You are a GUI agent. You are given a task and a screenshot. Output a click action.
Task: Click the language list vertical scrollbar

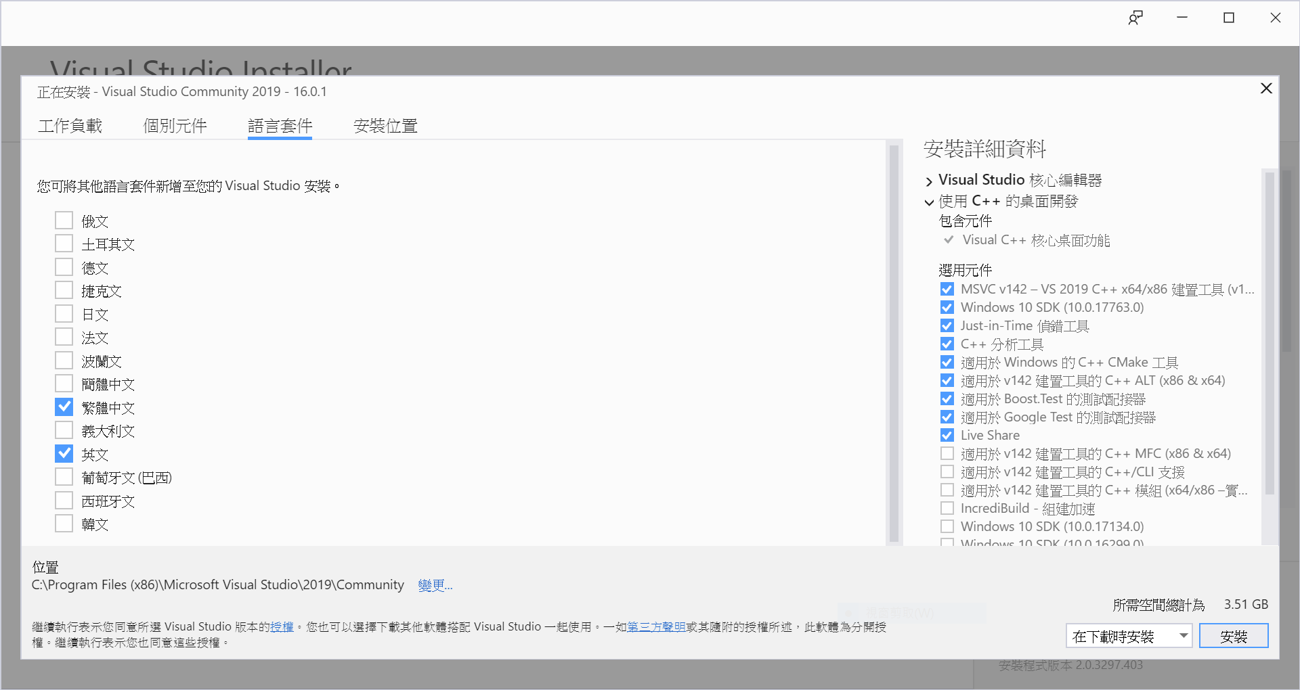click(894, 343)
